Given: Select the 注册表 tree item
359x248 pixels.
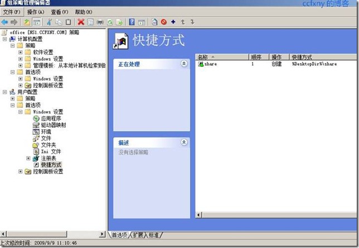Looking at the screenshot, I should (48, 158).
